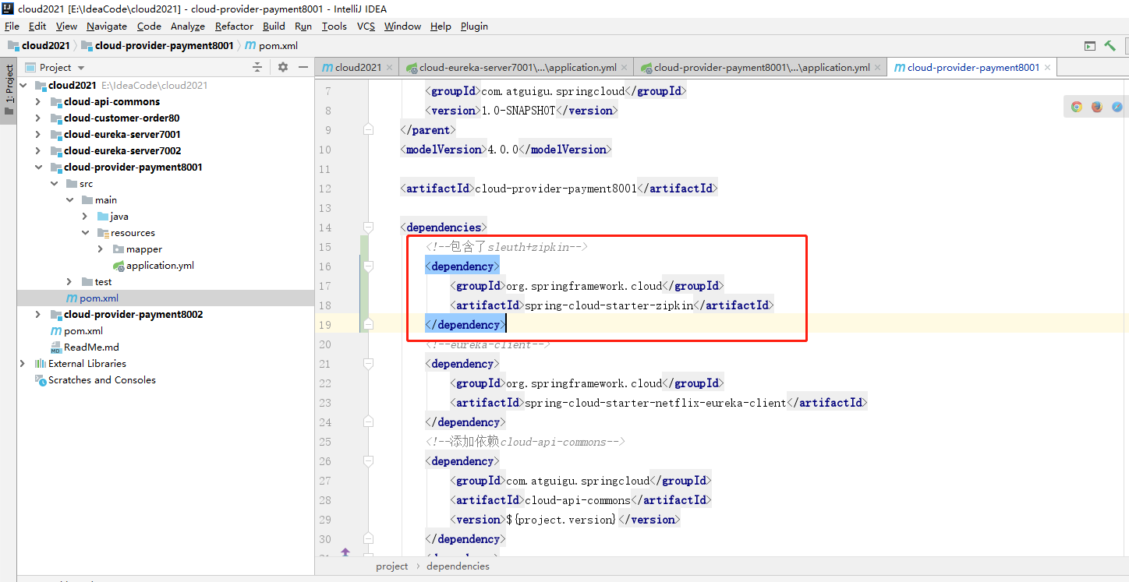Open the Tools menu
The height and width of the screenshot is (582, 1129).
click(x=334, y=26)
